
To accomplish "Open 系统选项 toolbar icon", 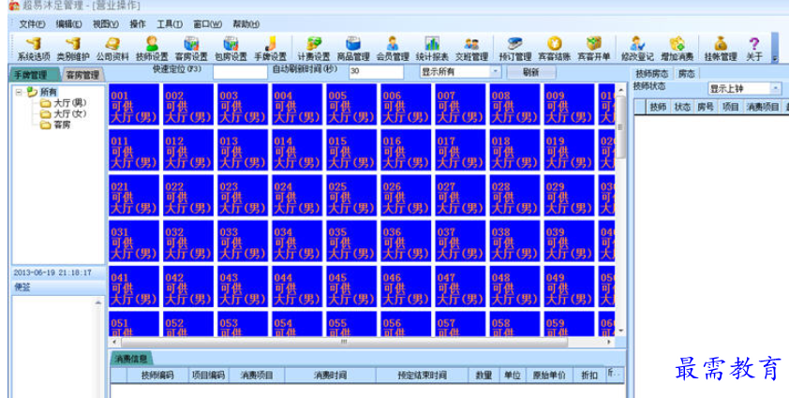I will (x=34, y=50).
